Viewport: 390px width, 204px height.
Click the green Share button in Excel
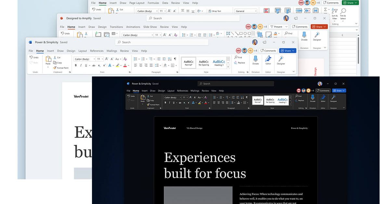(x=350, y=3)
